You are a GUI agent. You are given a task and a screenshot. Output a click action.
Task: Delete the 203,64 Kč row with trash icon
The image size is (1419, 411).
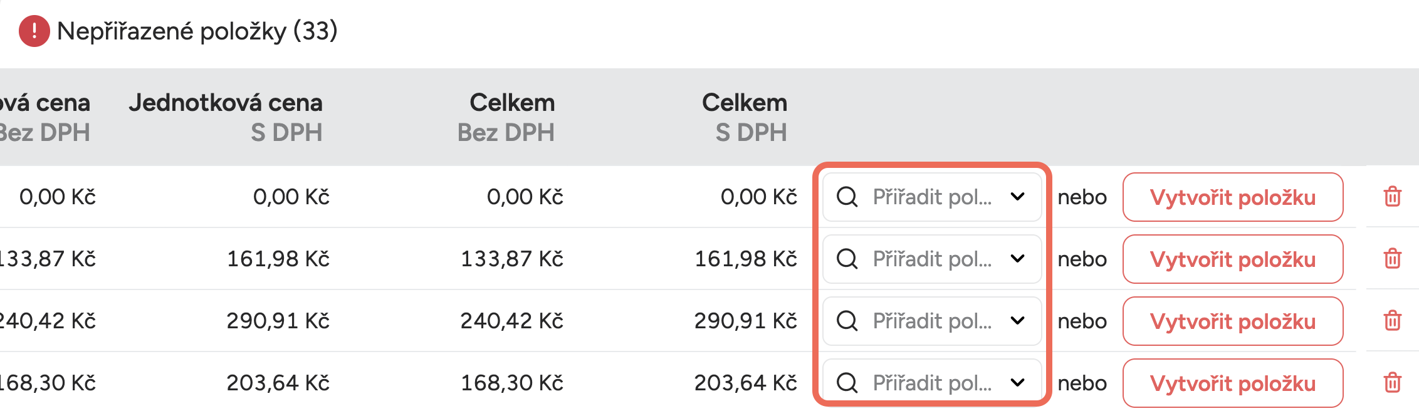1392,382
